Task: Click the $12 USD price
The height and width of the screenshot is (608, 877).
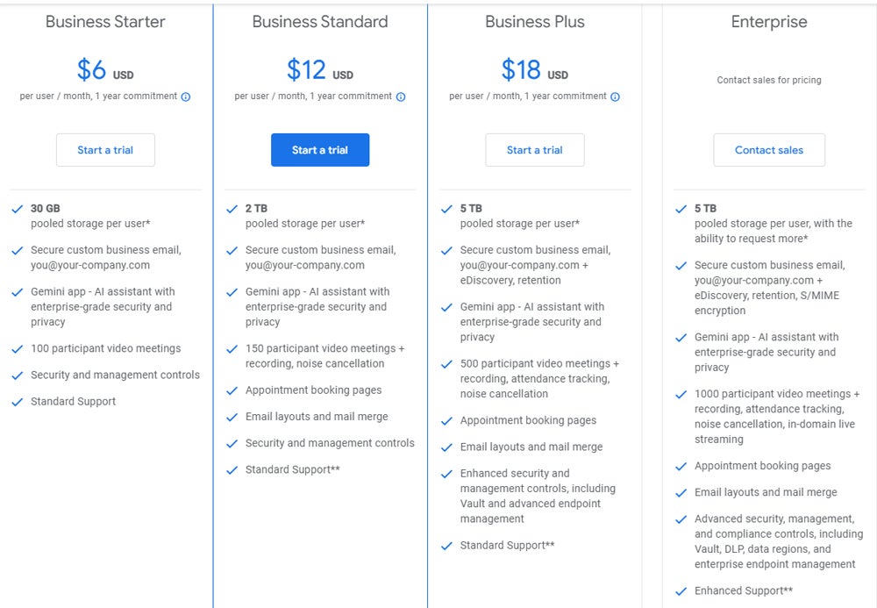Action: coord(319,70)
